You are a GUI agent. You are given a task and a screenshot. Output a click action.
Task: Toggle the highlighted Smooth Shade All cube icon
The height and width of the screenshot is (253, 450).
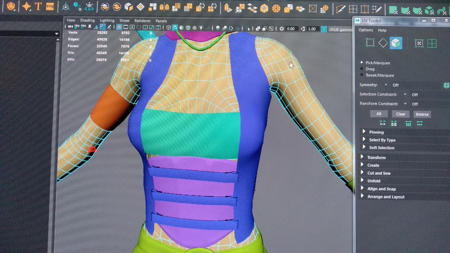click(175, 28)
